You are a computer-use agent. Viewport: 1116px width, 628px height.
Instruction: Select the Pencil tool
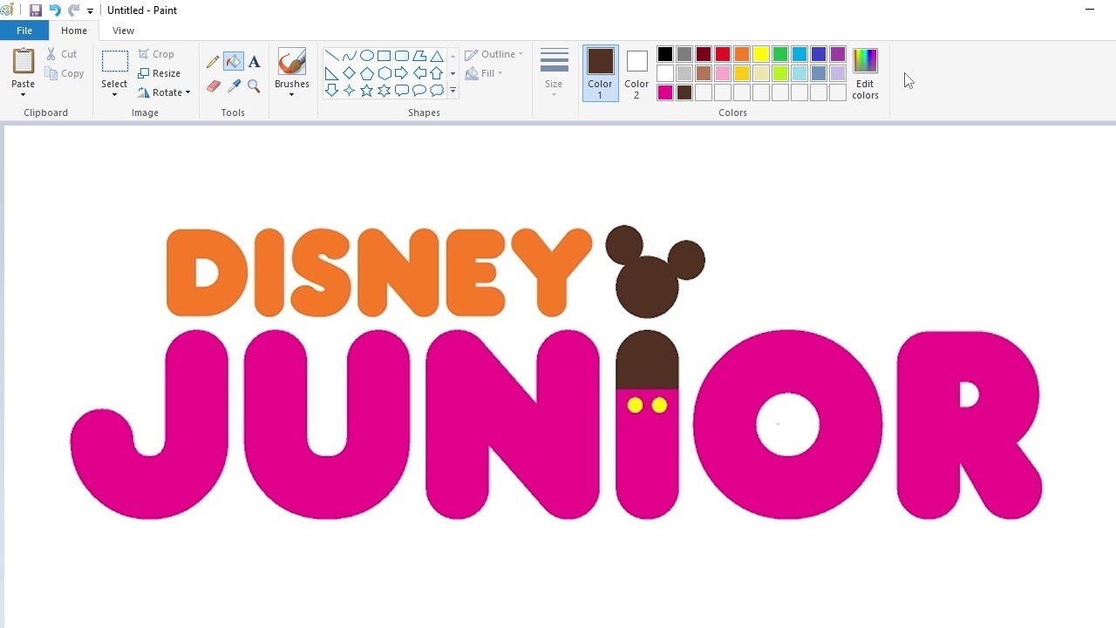[x=213, y=62]
